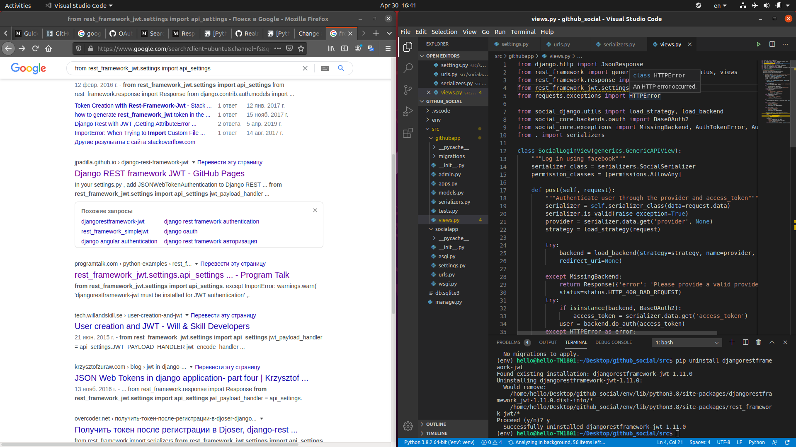The image size is (796, 447).
Task: Open the Program Talk api_settings result
Action: [182, 275]
